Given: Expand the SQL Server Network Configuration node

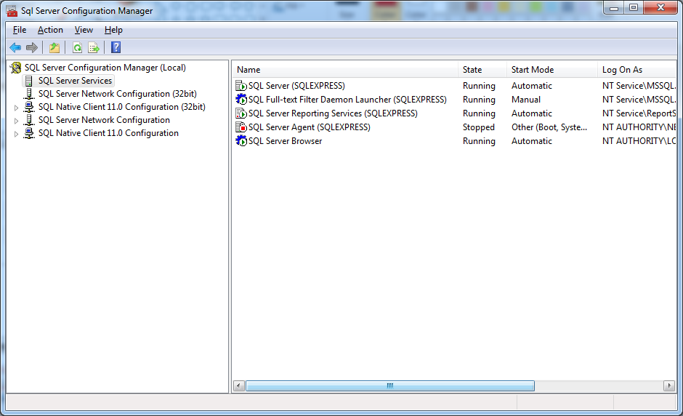Looking at the screenshot, I should point(16,120).
